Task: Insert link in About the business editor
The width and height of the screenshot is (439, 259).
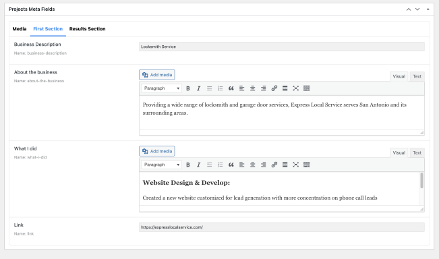Action: [274, 88]
